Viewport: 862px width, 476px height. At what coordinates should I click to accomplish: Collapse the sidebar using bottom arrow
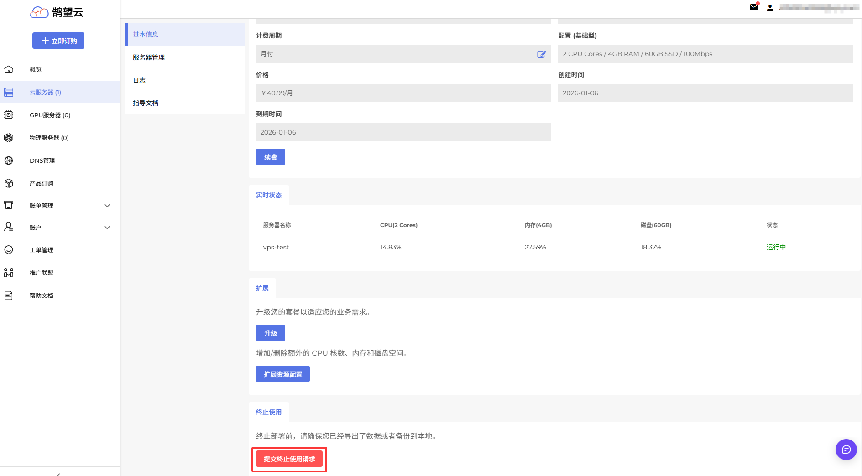[58, 474]
